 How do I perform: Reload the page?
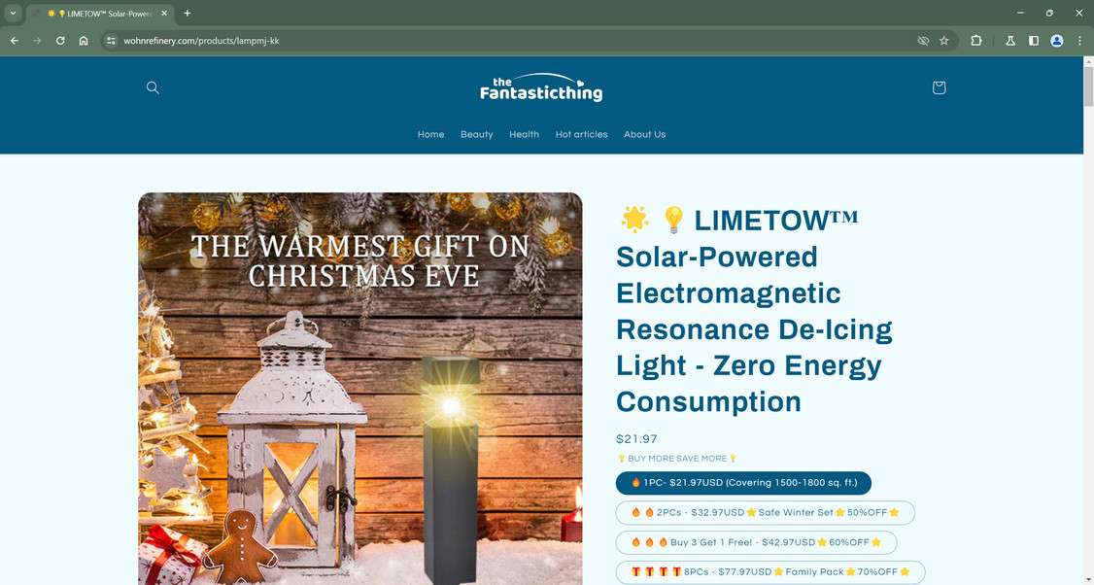pos(60,41)
